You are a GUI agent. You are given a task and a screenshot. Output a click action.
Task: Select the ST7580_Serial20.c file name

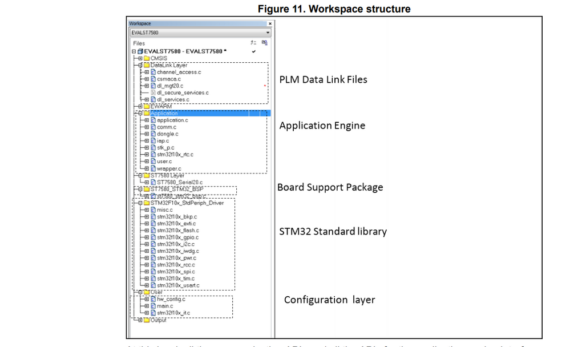click(180, 182)
